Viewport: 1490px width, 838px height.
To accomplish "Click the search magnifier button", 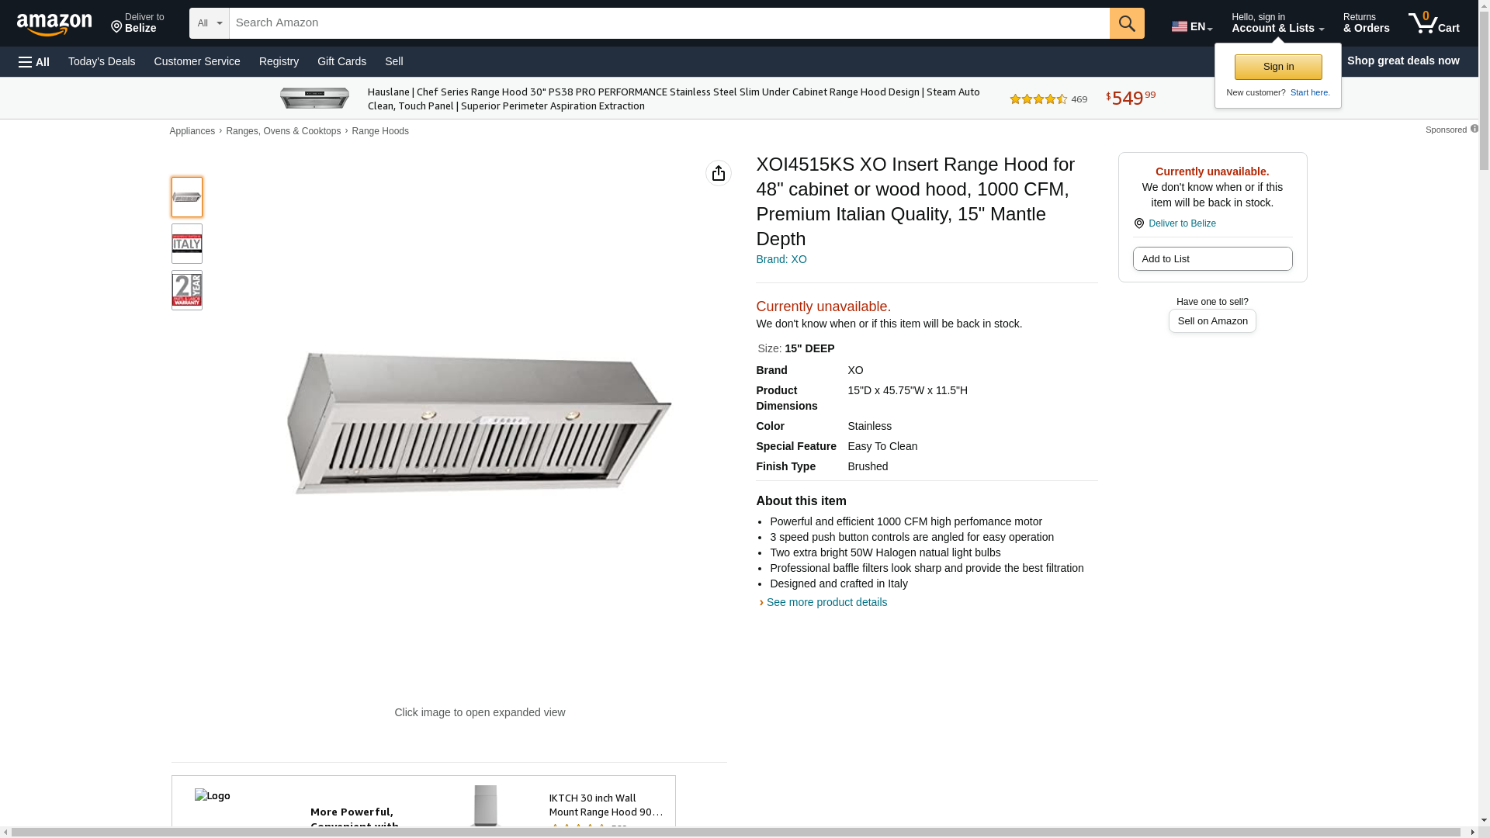I will point(1126,23).
